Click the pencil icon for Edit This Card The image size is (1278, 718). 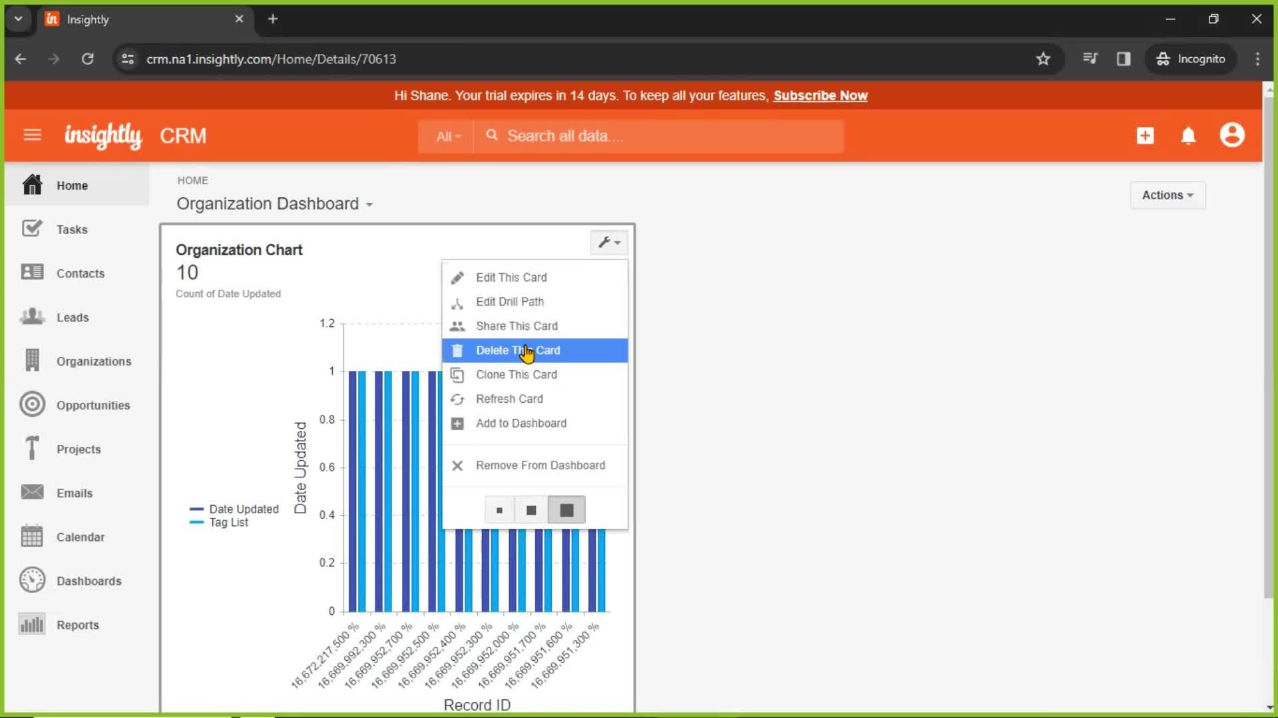pos(457,278)
